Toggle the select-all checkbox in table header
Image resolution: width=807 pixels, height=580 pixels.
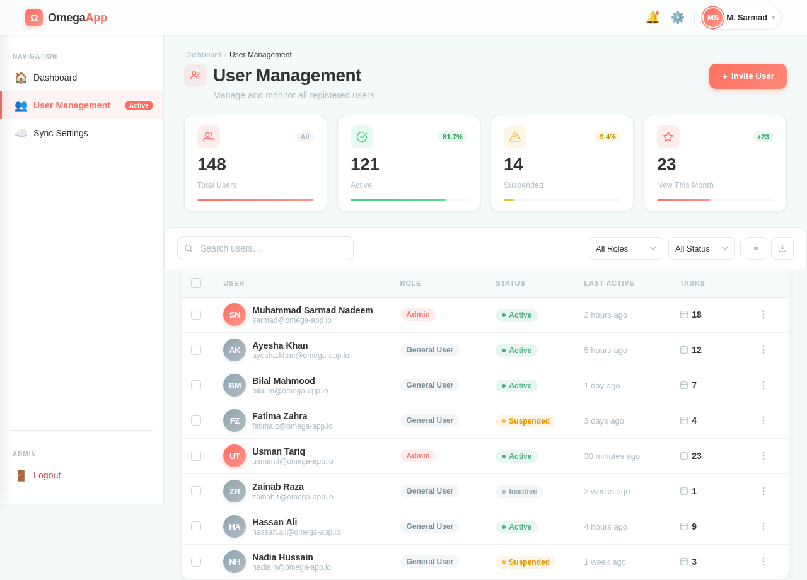(195, 283)
